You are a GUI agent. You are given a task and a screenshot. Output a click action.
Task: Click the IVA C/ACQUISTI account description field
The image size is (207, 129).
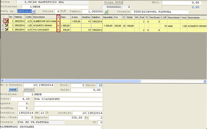68,99
